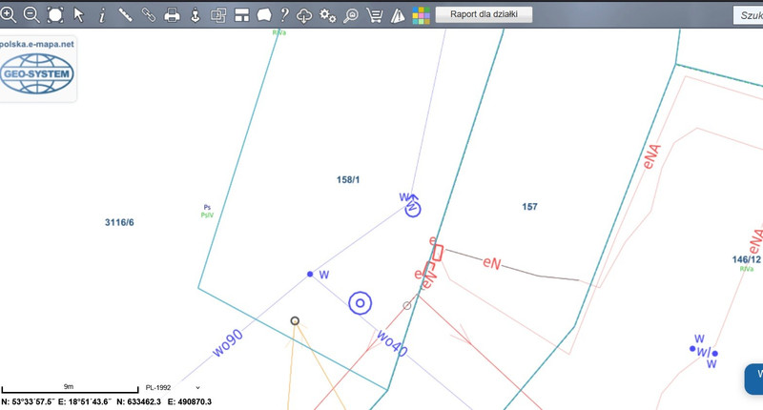This screenshot has height=410, width=763.
Task: Open the help question mark icon
Action: [x=284, y=15]
